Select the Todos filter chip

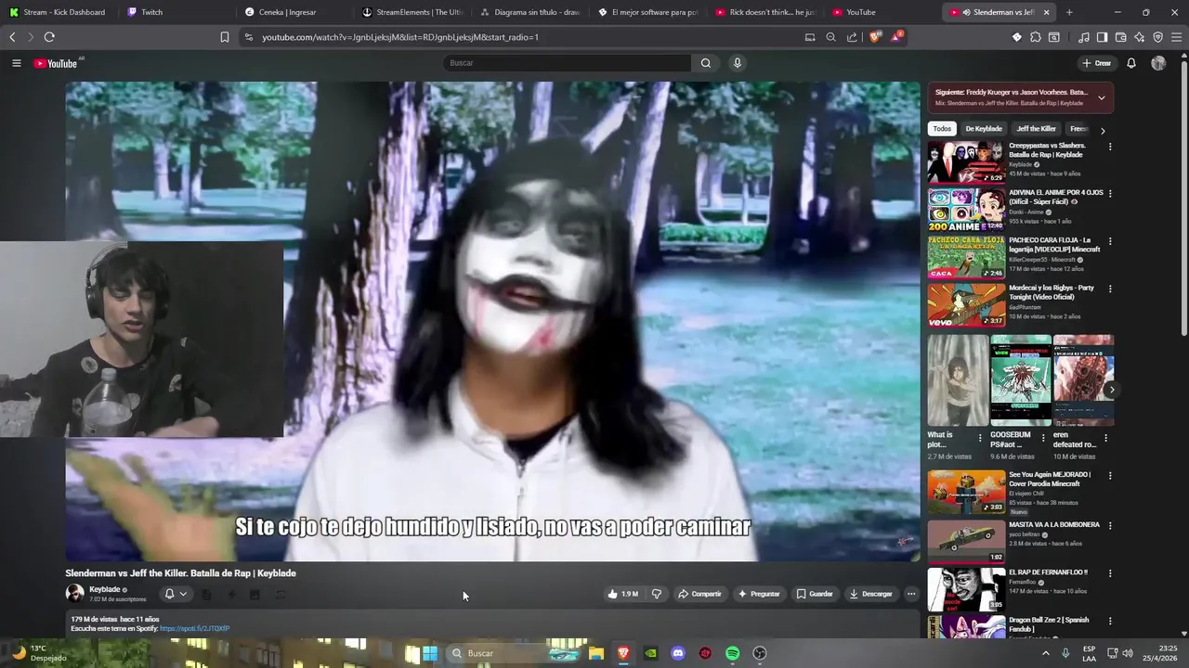pos(942,129)
